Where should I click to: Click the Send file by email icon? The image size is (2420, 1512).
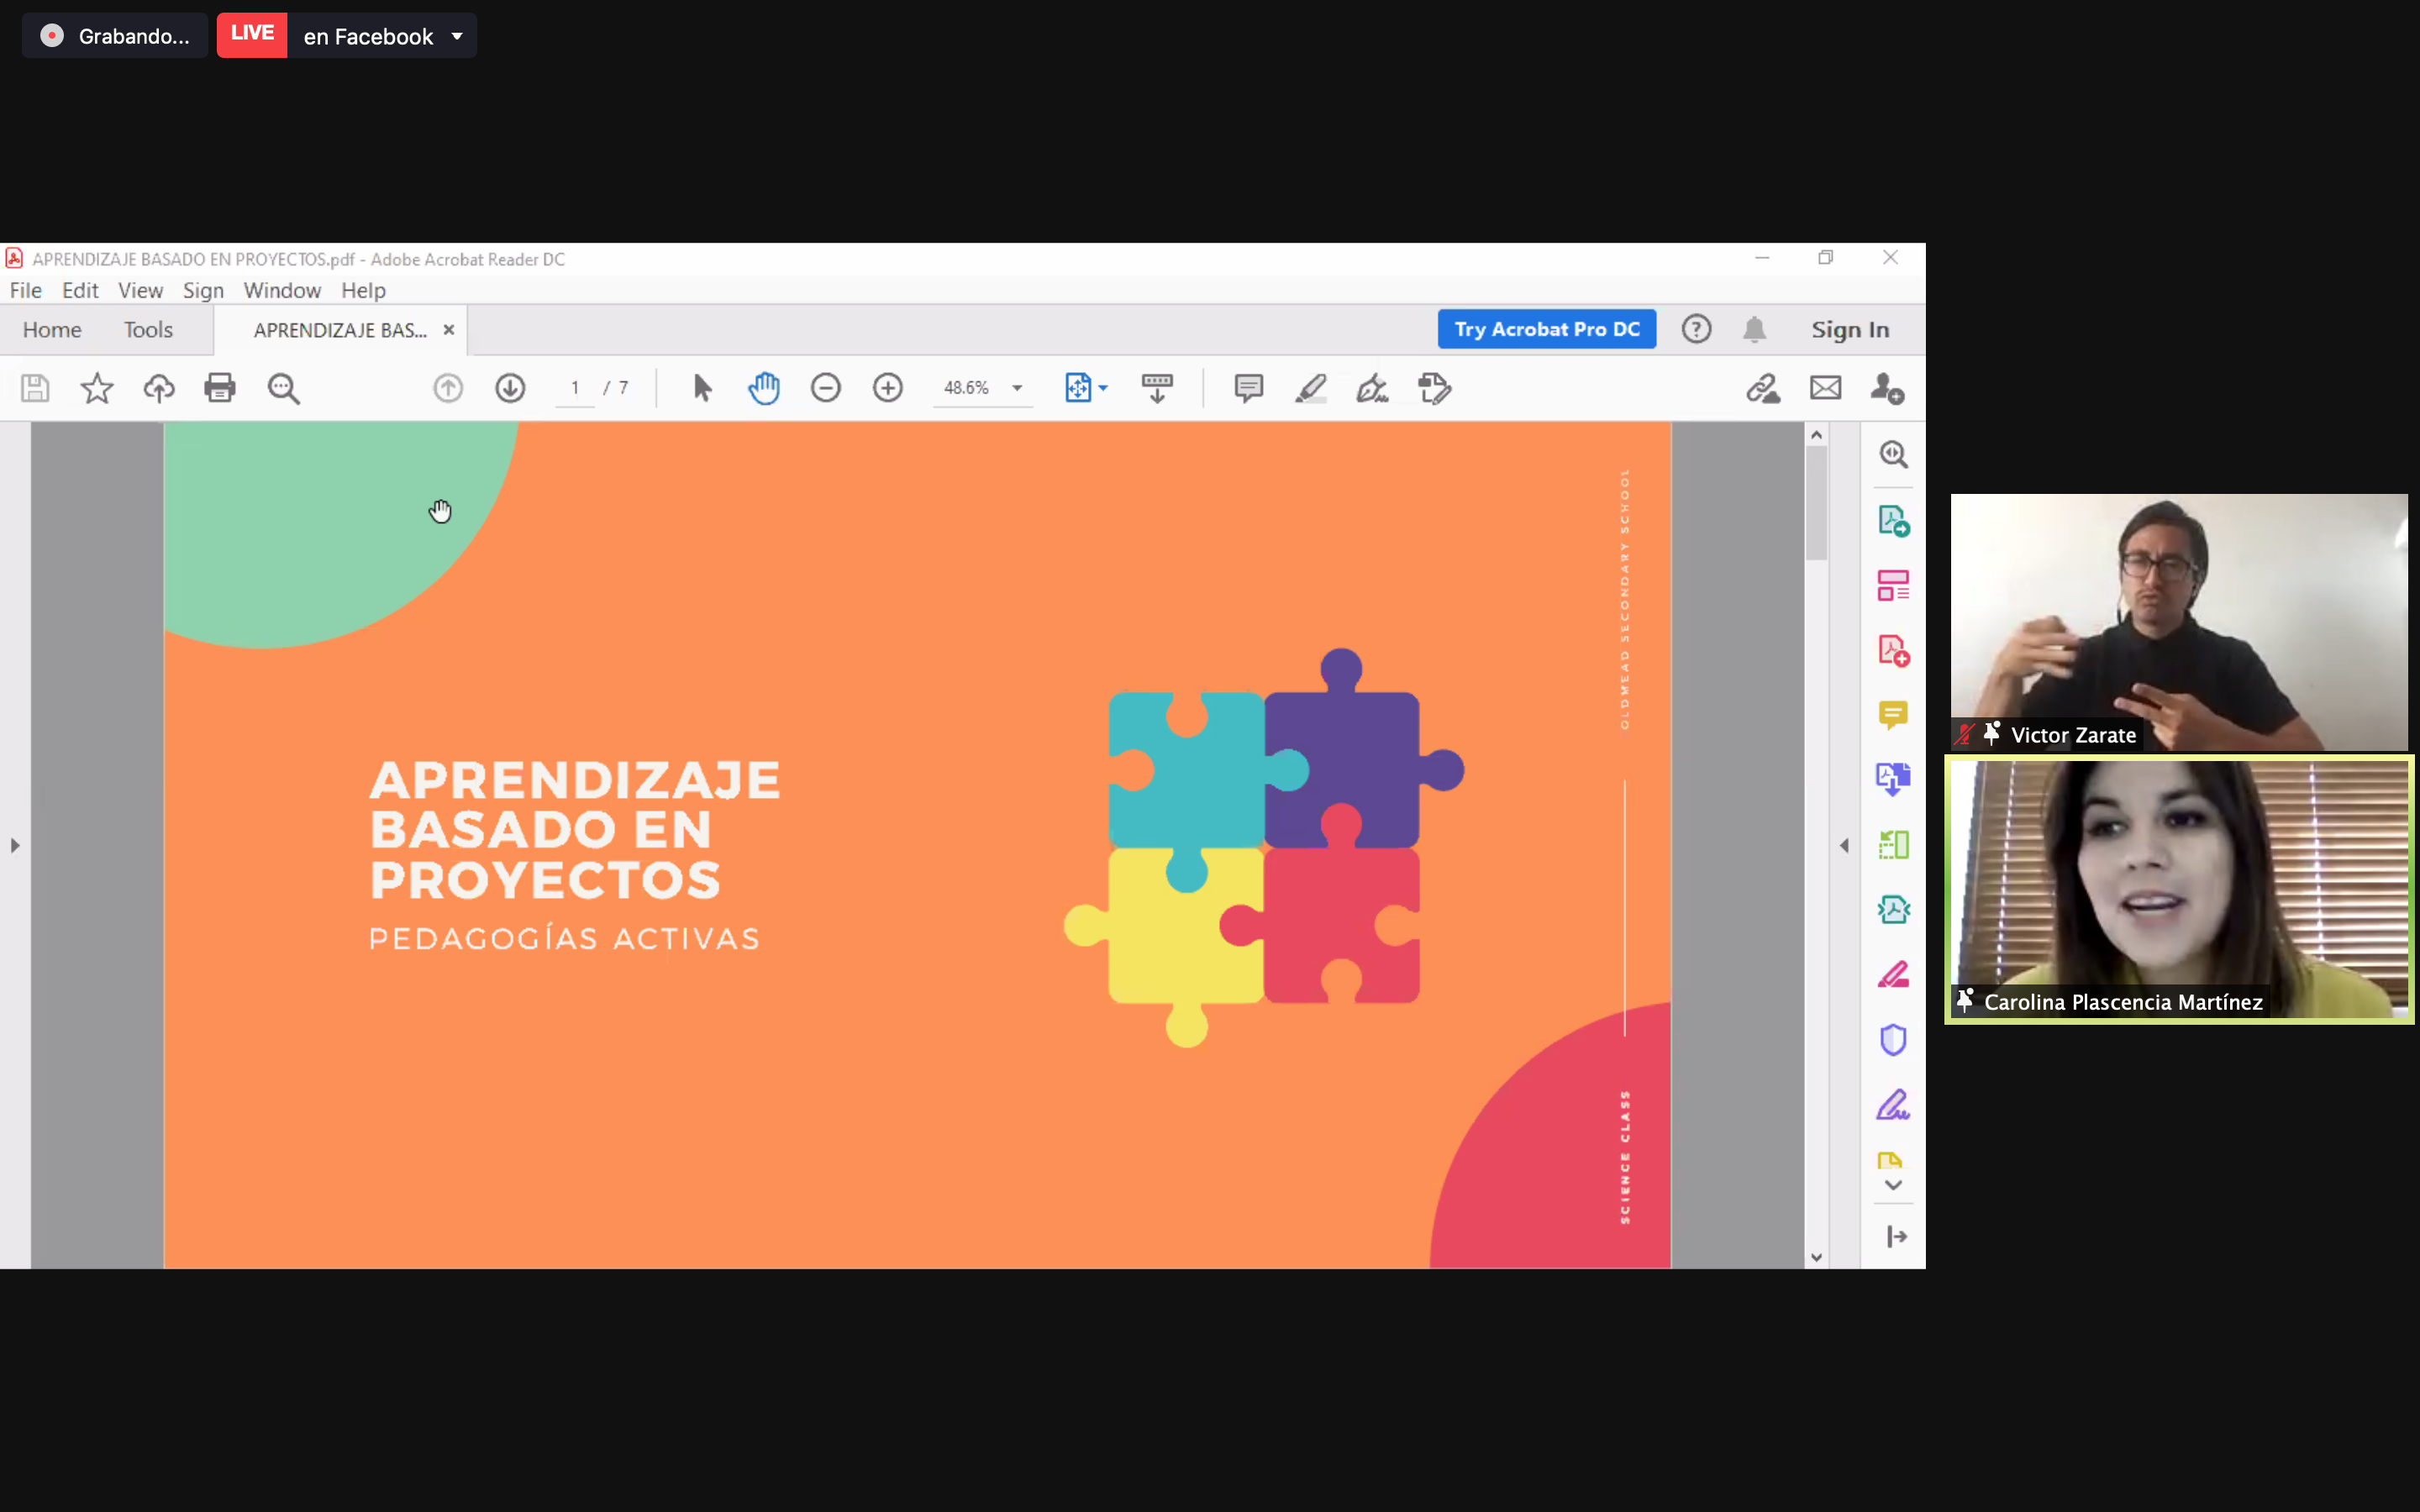pyautogui.click(x=1825, y=388)
